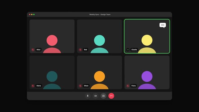Select the Charlie name label

[134, 50]
